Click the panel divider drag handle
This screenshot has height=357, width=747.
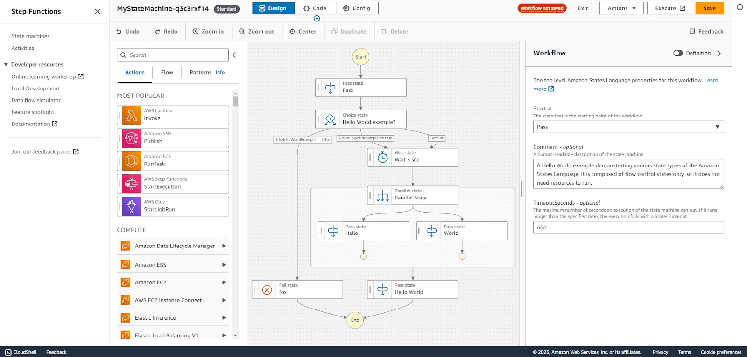pos(522,188)
